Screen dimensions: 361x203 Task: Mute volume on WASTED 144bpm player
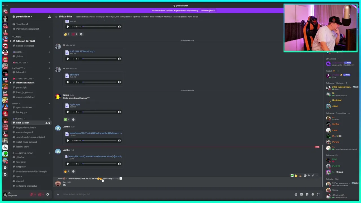tap(119, 164)
